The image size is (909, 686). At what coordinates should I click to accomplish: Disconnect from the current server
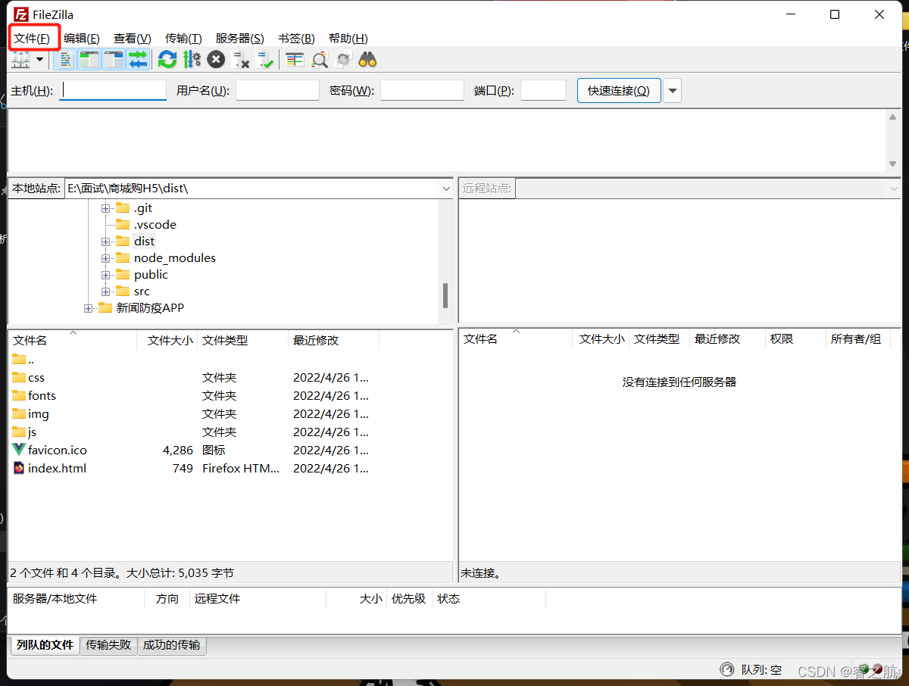tap(241, 60)
